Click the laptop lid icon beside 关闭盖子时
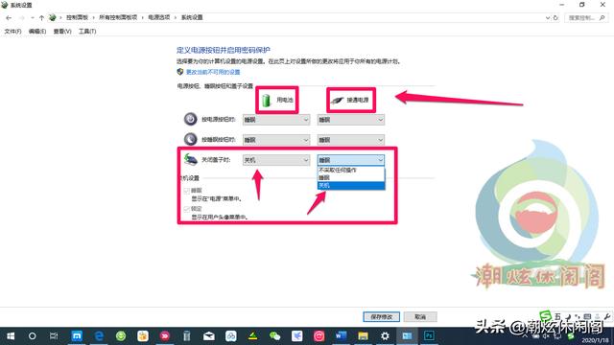The height and width of the screenshot is (345, 614). pyautogui.click(x=191, y=159)
